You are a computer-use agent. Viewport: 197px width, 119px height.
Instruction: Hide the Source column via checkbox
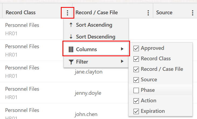pos(136,80)
